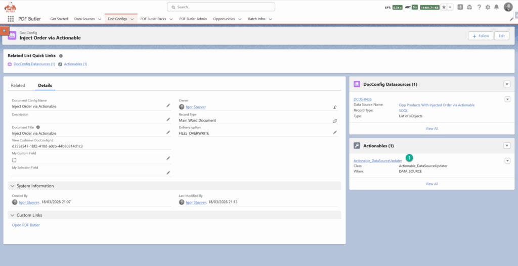Click the Follow button
This screenshot has height=266, width=518.
(x=480, y=36)
